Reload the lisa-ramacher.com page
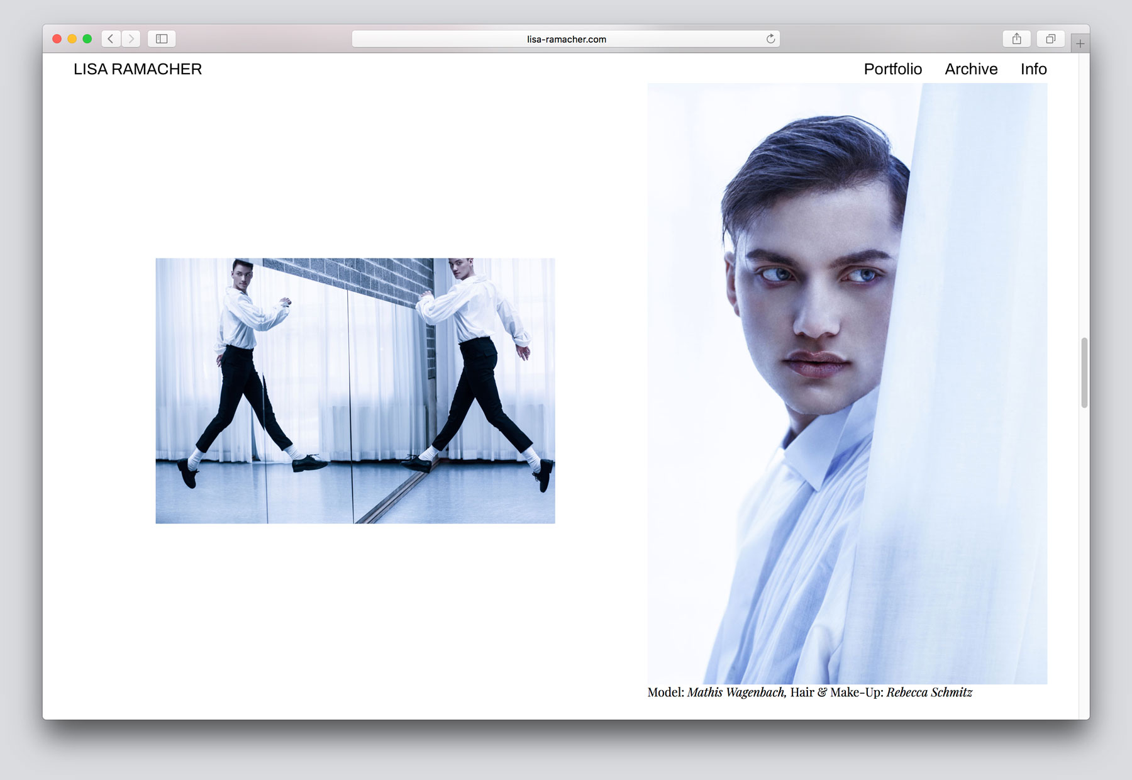The width and height of the screenshot is (1132, 780). [x=770, y=39]
